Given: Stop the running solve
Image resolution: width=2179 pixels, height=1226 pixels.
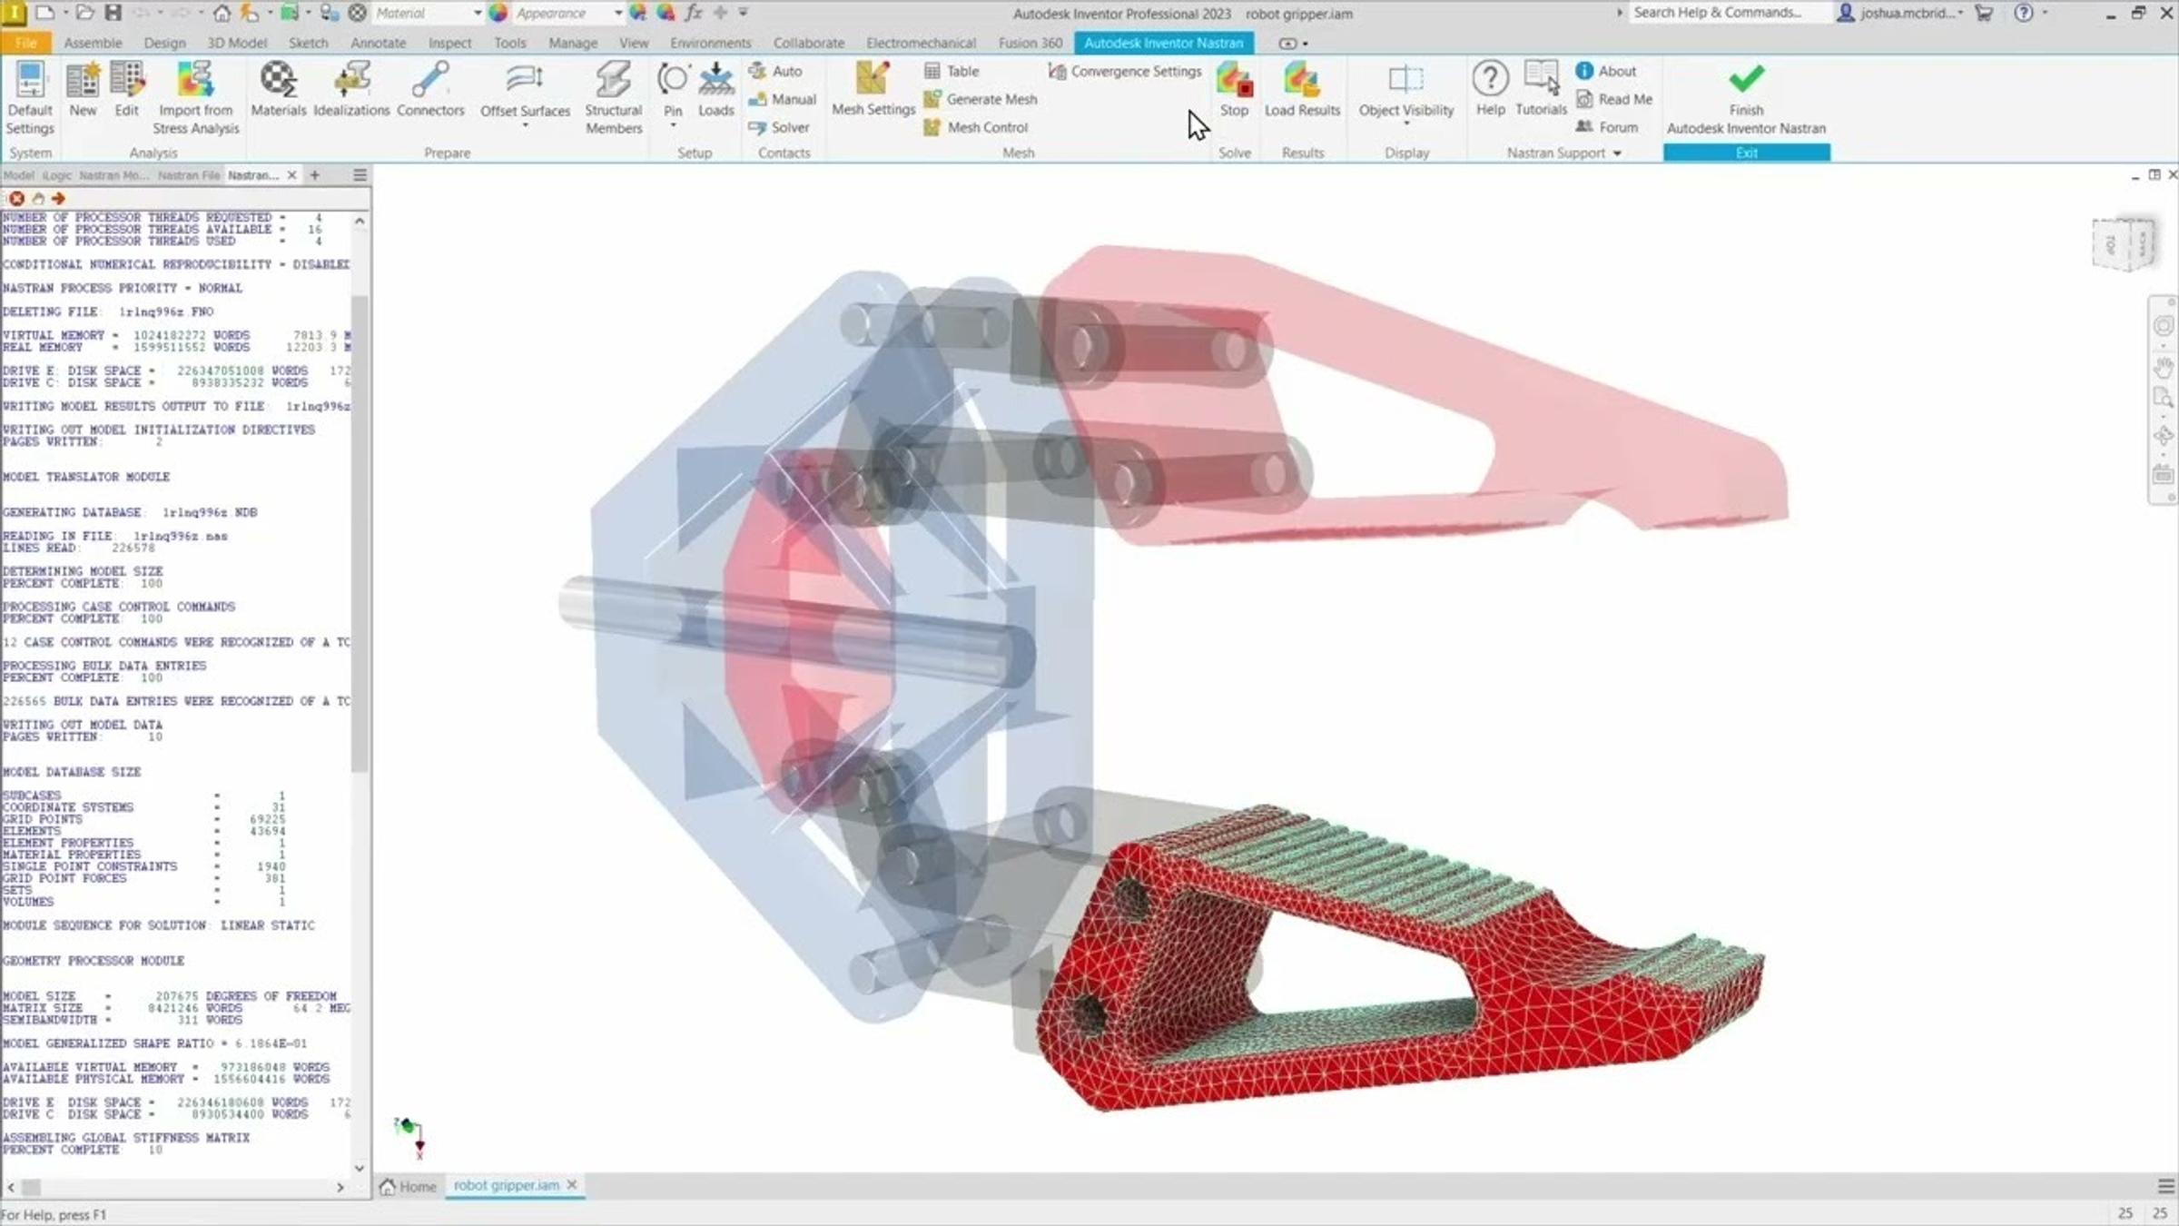Looking at the screenshot, I should coord(1234,90).
